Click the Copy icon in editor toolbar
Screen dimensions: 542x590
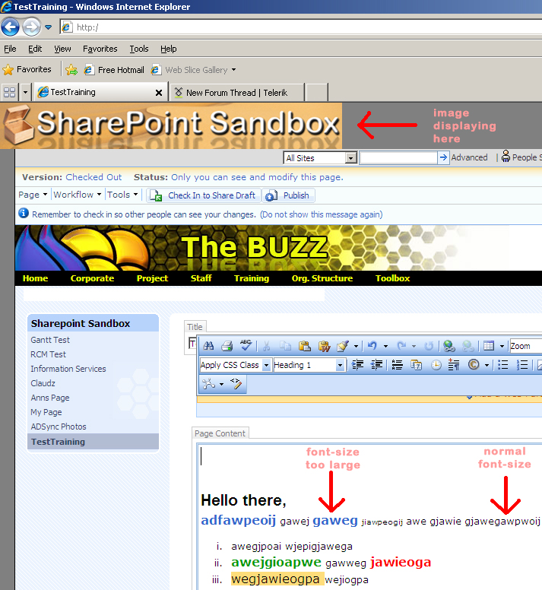pos(286,345)
